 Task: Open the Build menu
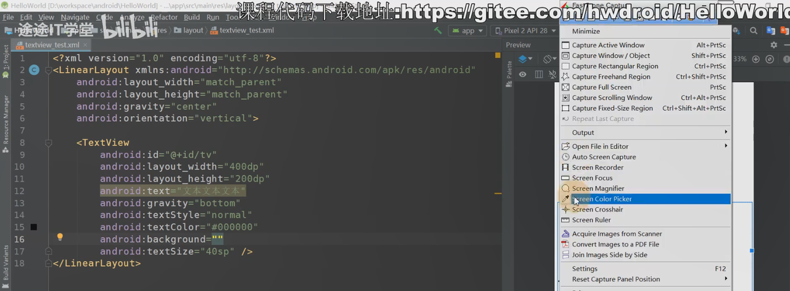[192, 17]
